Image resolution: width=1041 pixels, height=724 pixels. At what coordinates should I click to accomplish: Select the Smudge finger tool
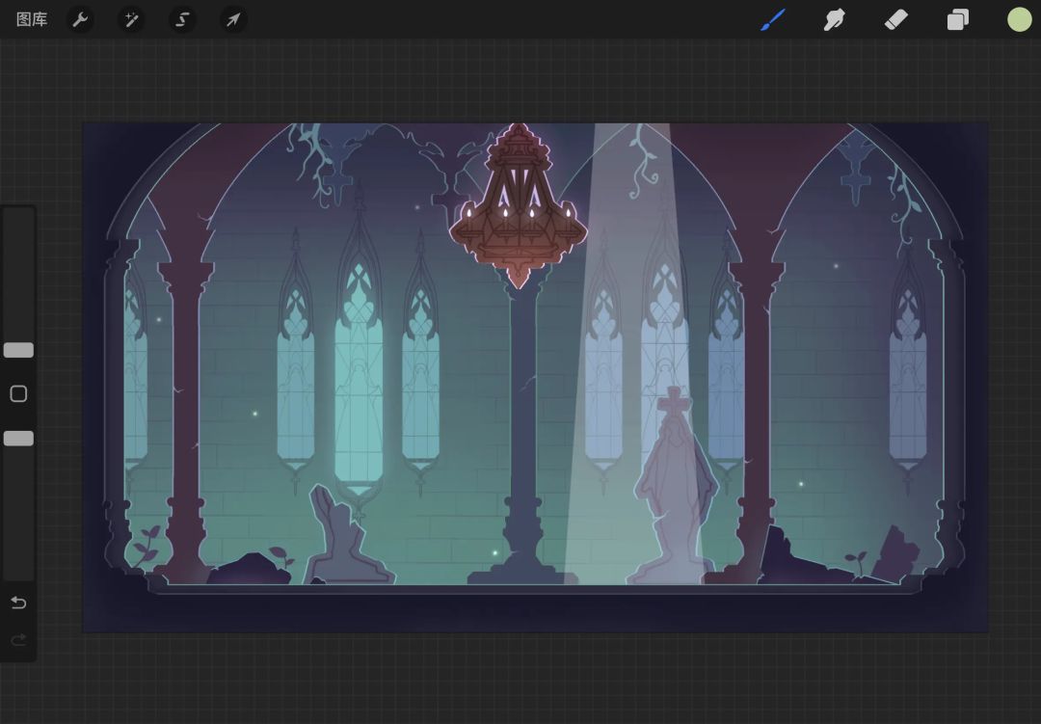(x=834, y=20)
